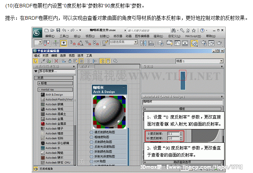Click the 0 度反射率 value field

[174, 134]
